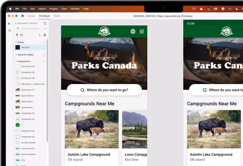Click Parks Canada beaver logo under 10:59 clock

[x=227, y=31]
